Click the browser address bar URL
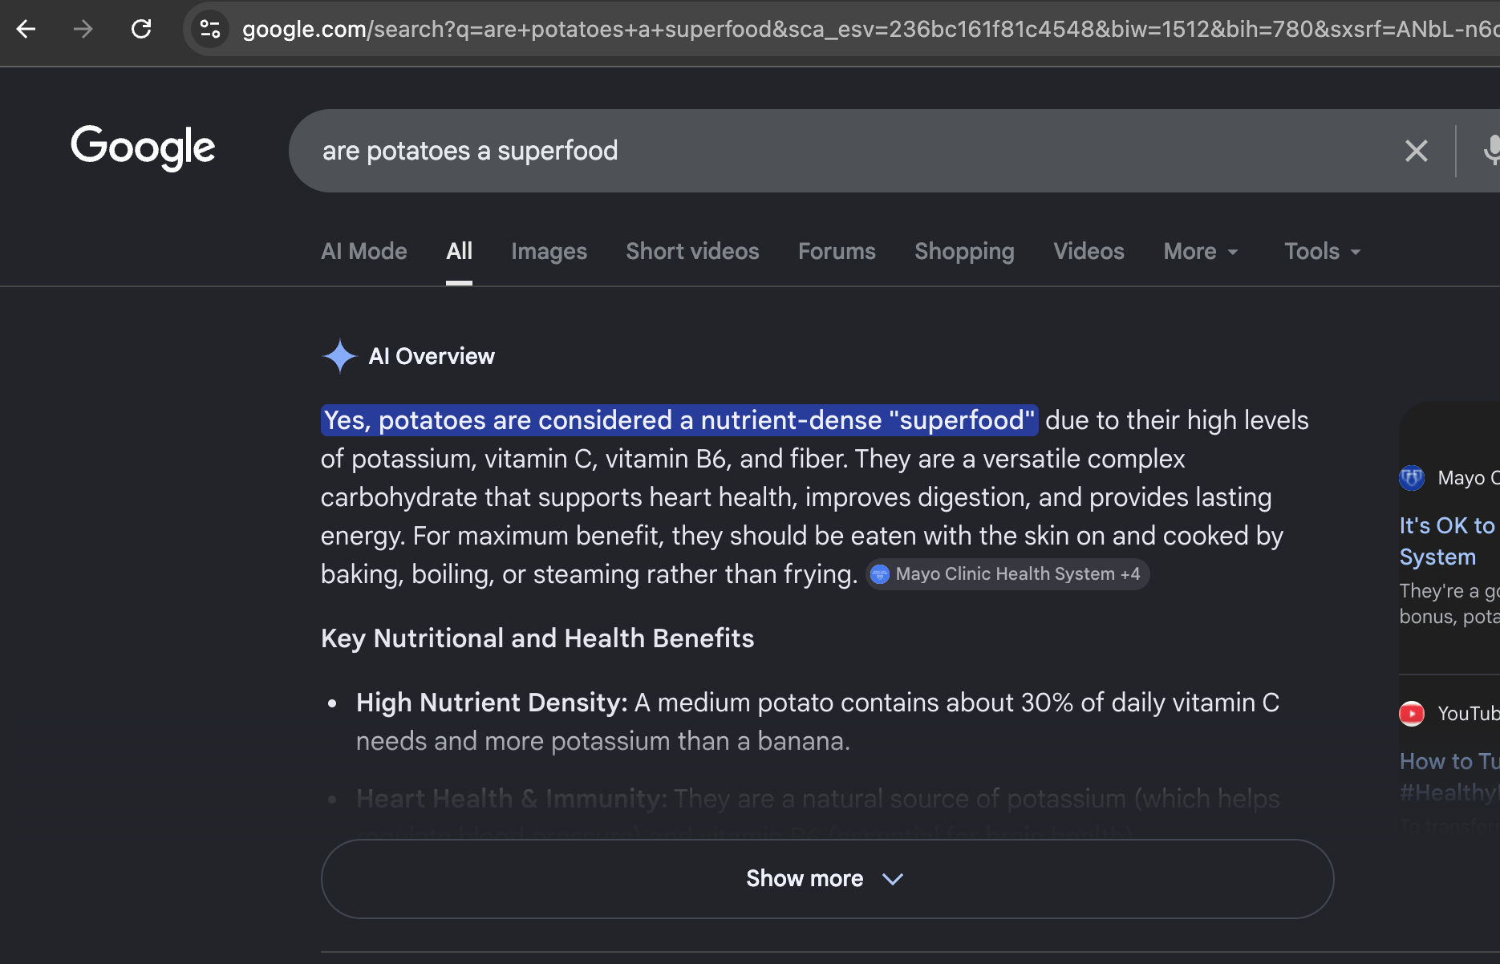1500x964 pixels. click(870, 30)
